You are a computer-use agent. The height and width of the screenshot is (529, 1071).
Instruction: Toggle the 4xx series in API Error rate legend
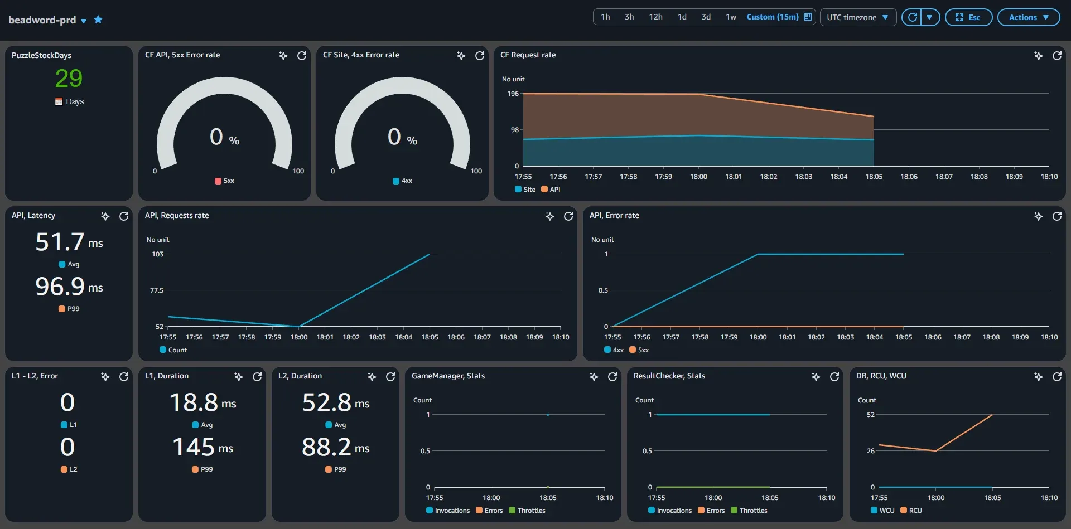(x=614, y=350)
